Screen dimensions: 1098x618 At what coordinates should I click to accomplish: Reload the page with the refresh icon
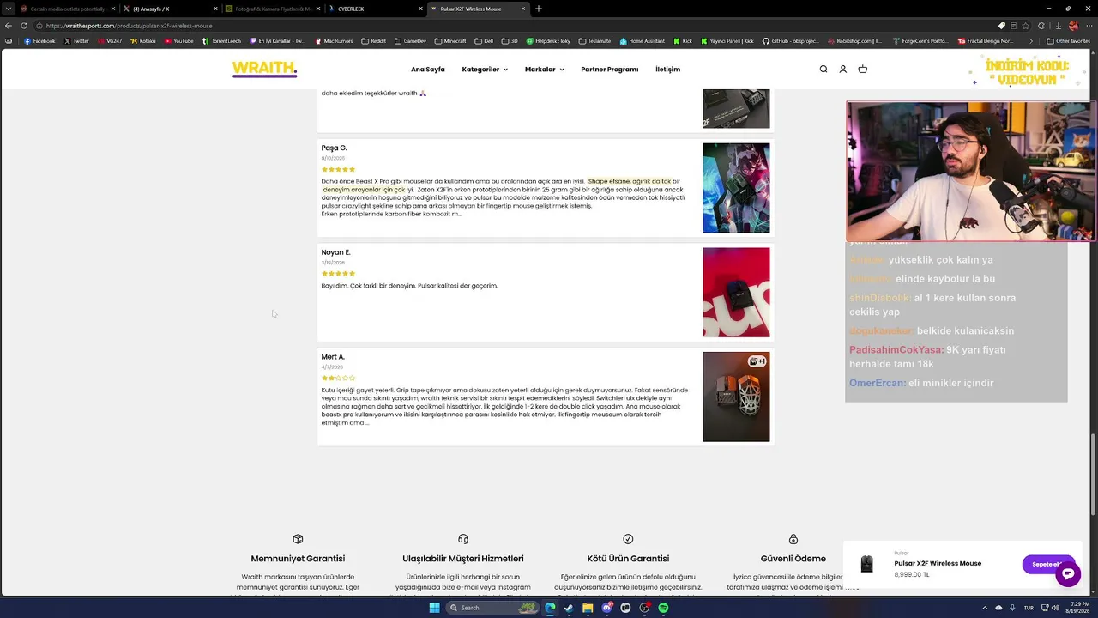[24, 26]
